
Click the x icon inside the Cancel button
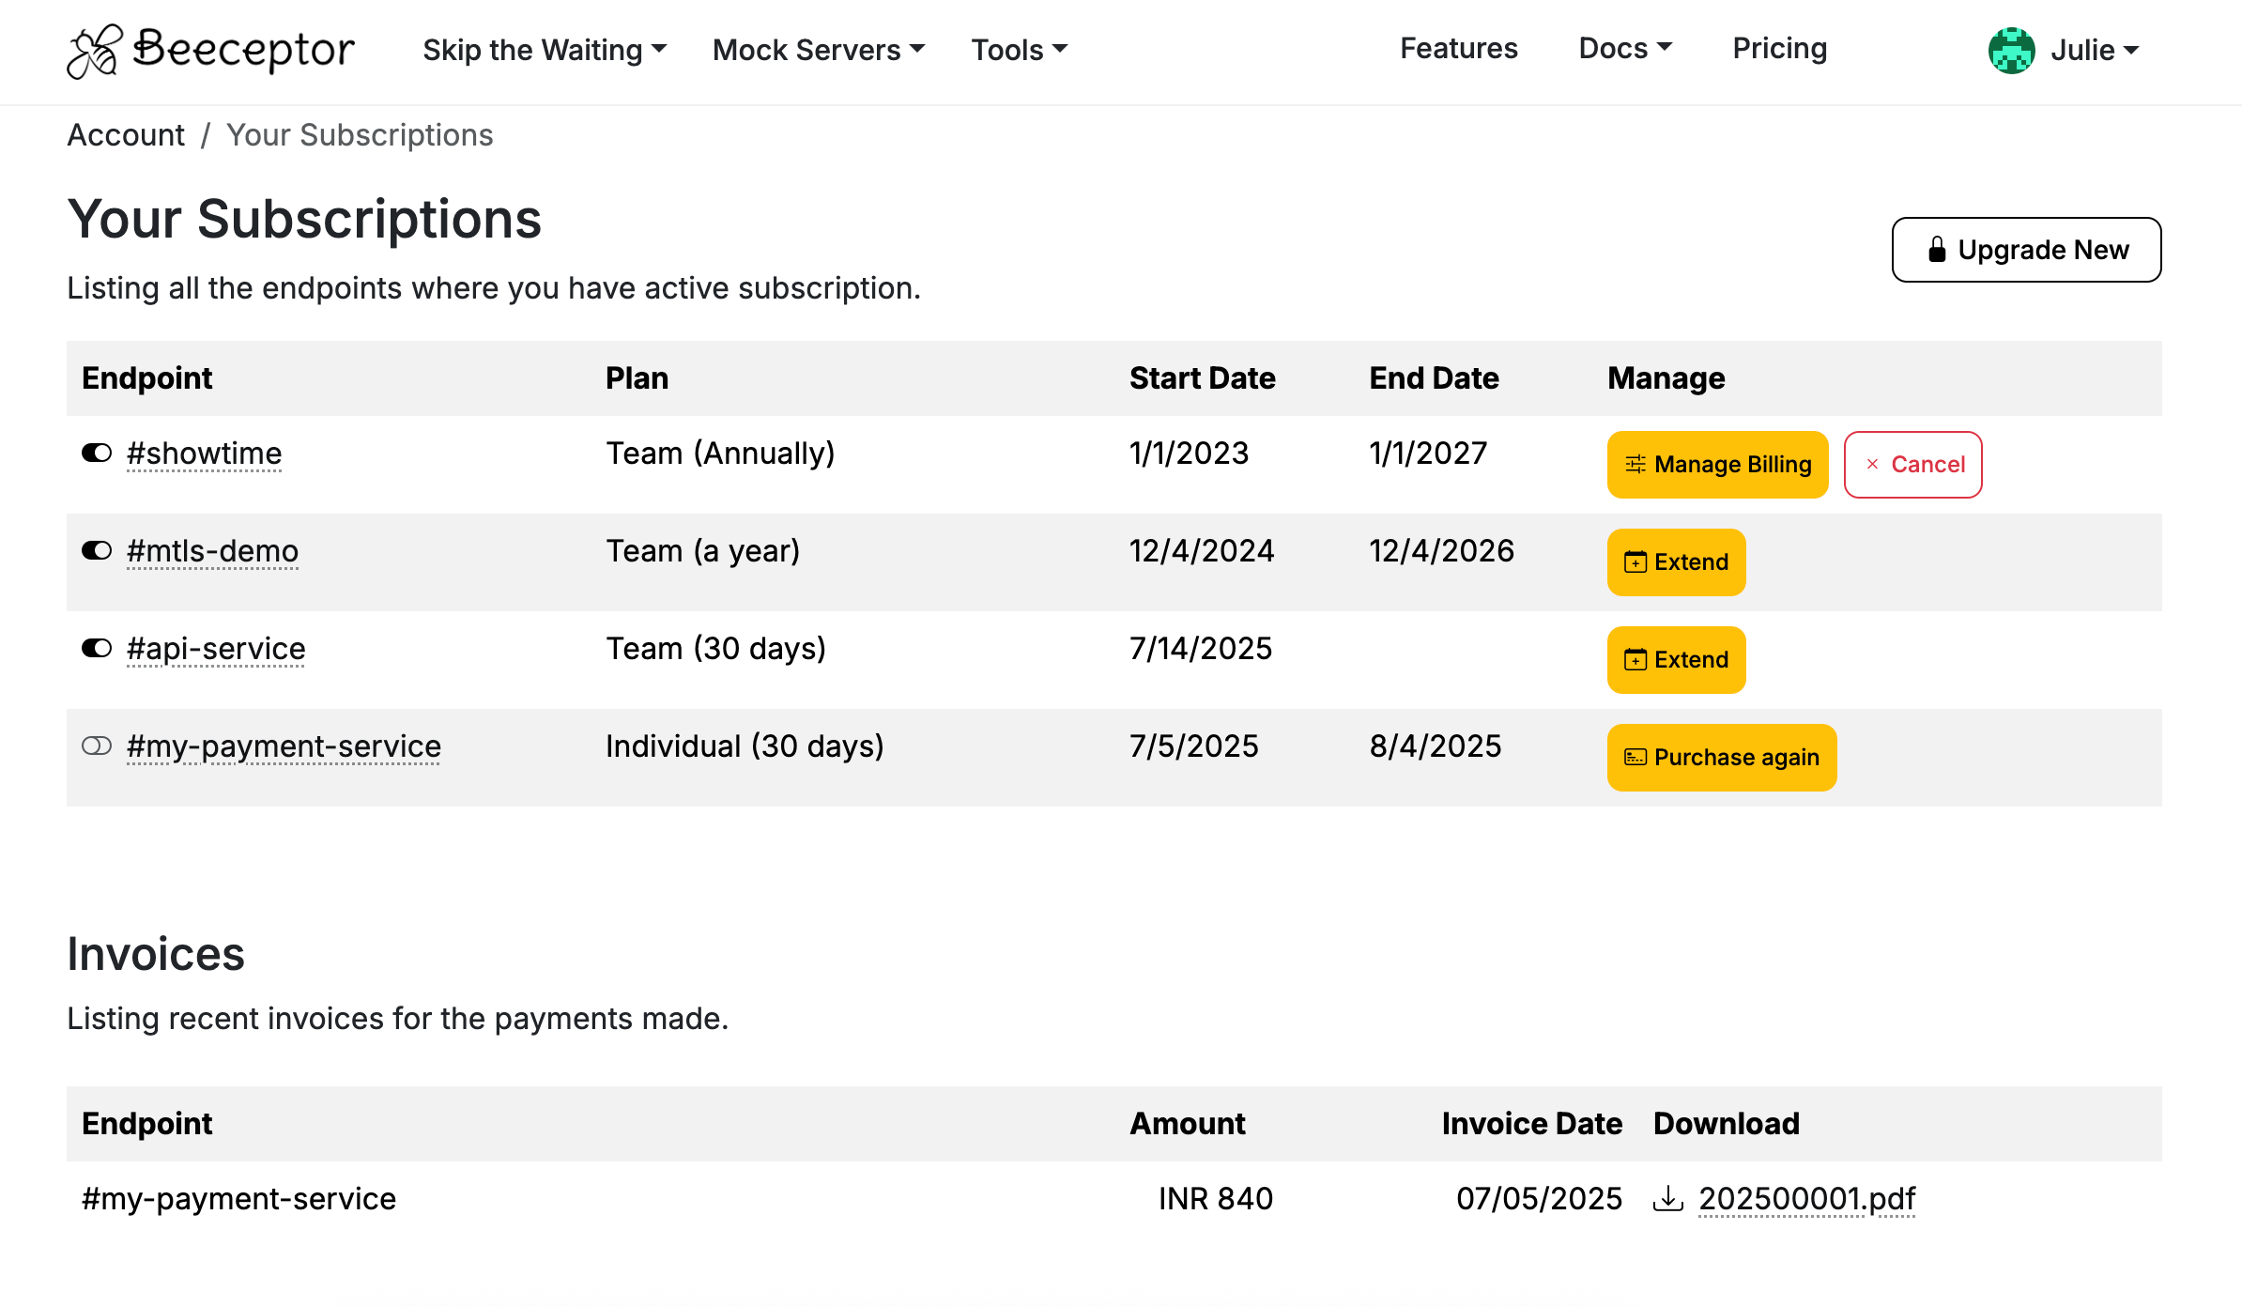(1873, 464)
